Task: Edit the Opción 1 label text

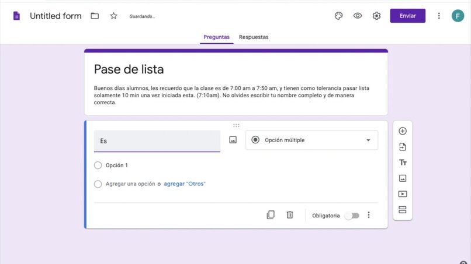Action: pos(117,165)
